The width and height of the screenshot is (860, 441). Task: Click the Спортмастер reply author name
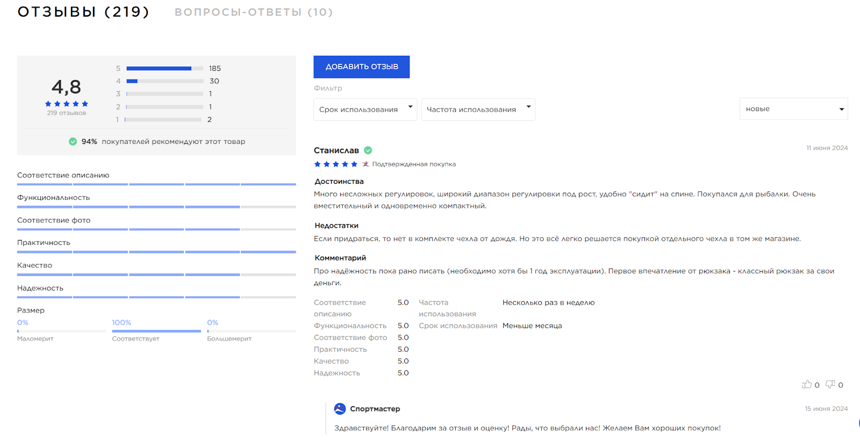pyautogui.click(x=375, y=409)
